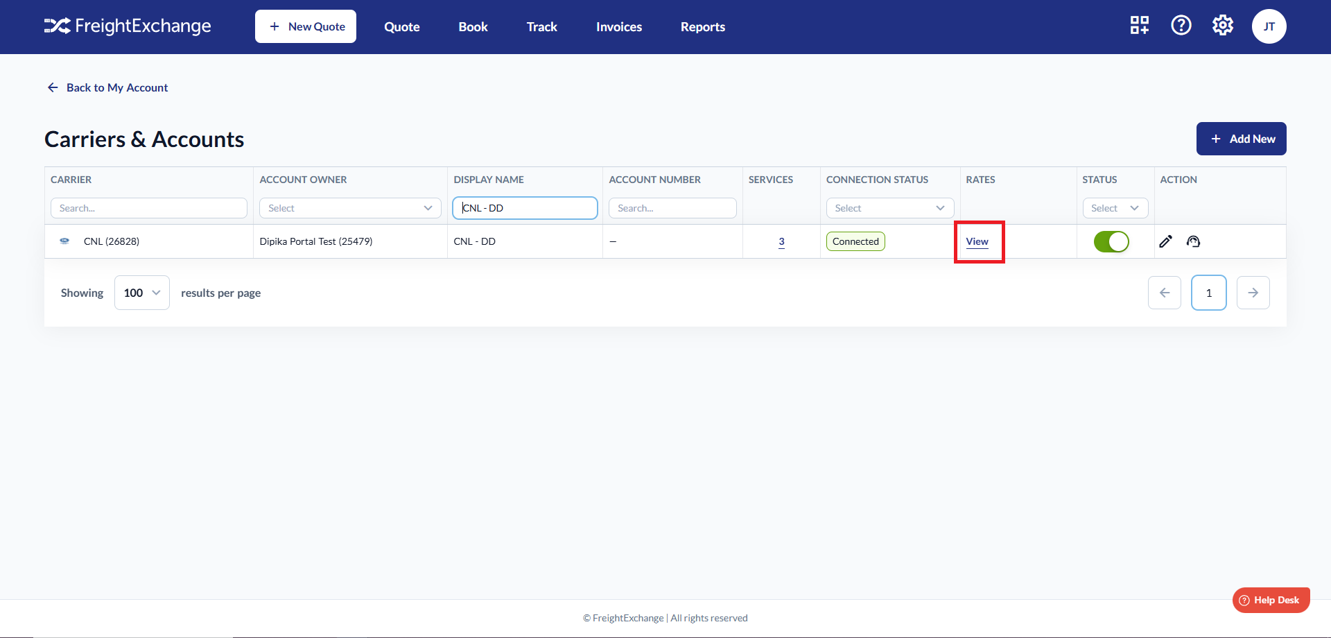Toggle the CNL account status switch
Screen dimensions: 1331x638
[1111, 241]
